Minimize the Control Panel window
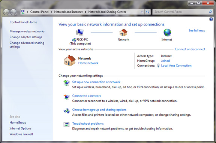The height and width of the screenshot is (143, 216). [x=192, y=3]
